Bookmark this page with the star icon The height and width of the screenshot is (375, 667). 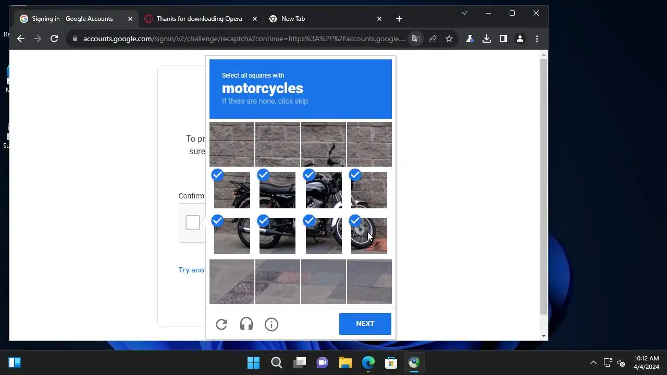click(449, 39)
